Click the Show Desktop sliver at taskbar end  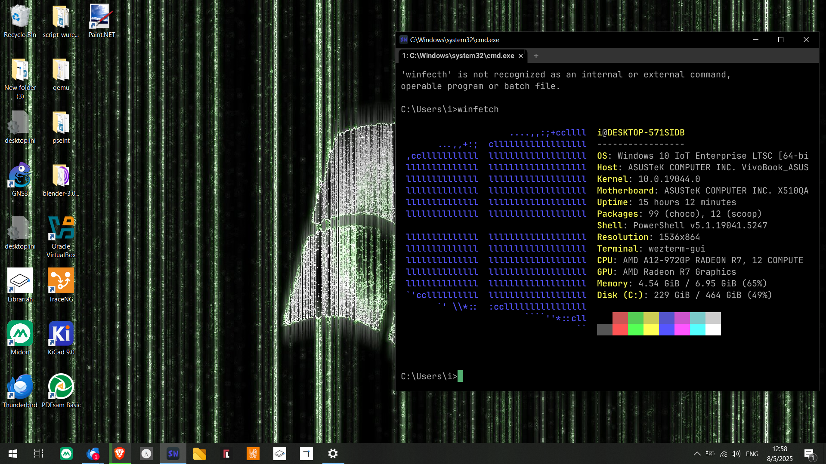[x=825, y=454]
